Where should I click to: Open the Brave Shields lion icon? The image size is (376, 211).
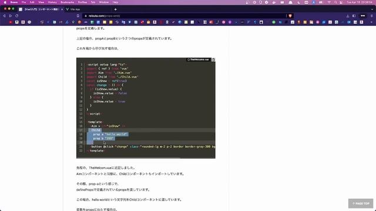(290, 16)
